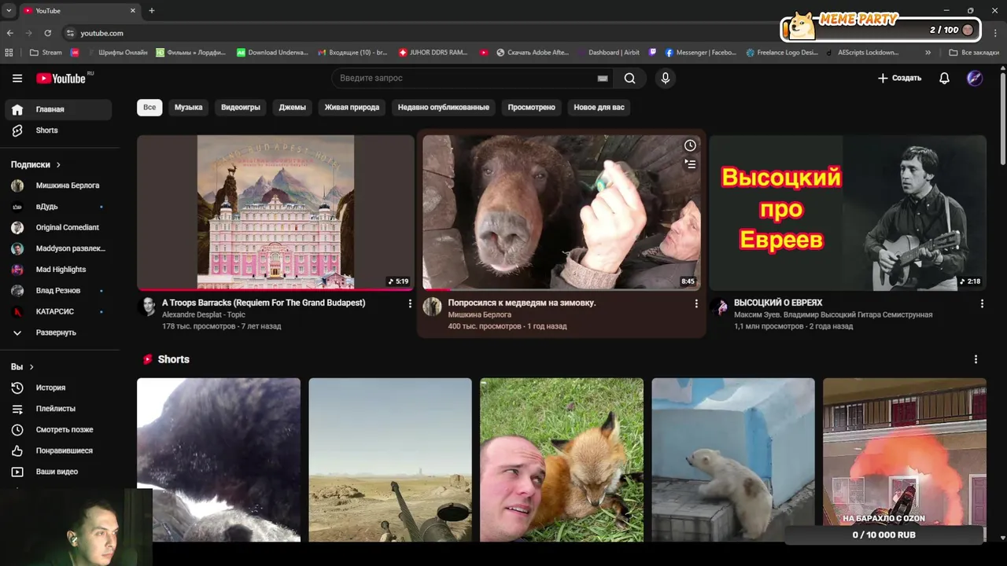Viewport: 1007px width, 566px height.
Task: Open the tab search dropdown arrow
Action: click(8, 11)
